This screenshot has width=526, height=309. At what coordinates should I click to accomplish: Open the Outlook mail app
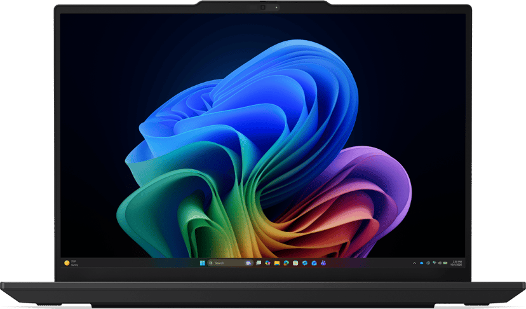pyautogui.click(x=314, y=263)
